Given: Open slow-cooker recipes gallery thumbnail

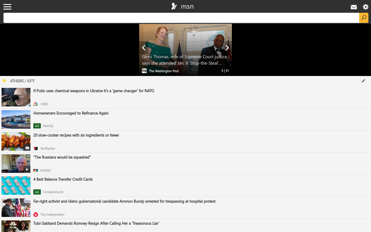Looking at the screenshot, I should click(16, 142).
